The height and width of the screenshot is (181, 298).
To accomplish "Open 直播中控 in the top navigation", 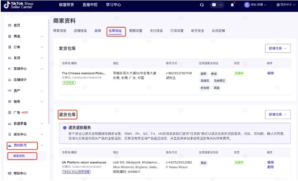I will (x=90, y=5).
